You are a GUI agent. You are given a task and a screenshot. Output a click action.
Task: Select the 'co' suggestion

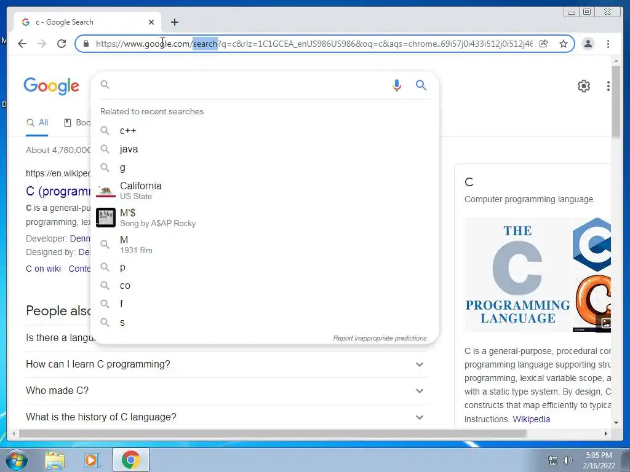[265, 286]
